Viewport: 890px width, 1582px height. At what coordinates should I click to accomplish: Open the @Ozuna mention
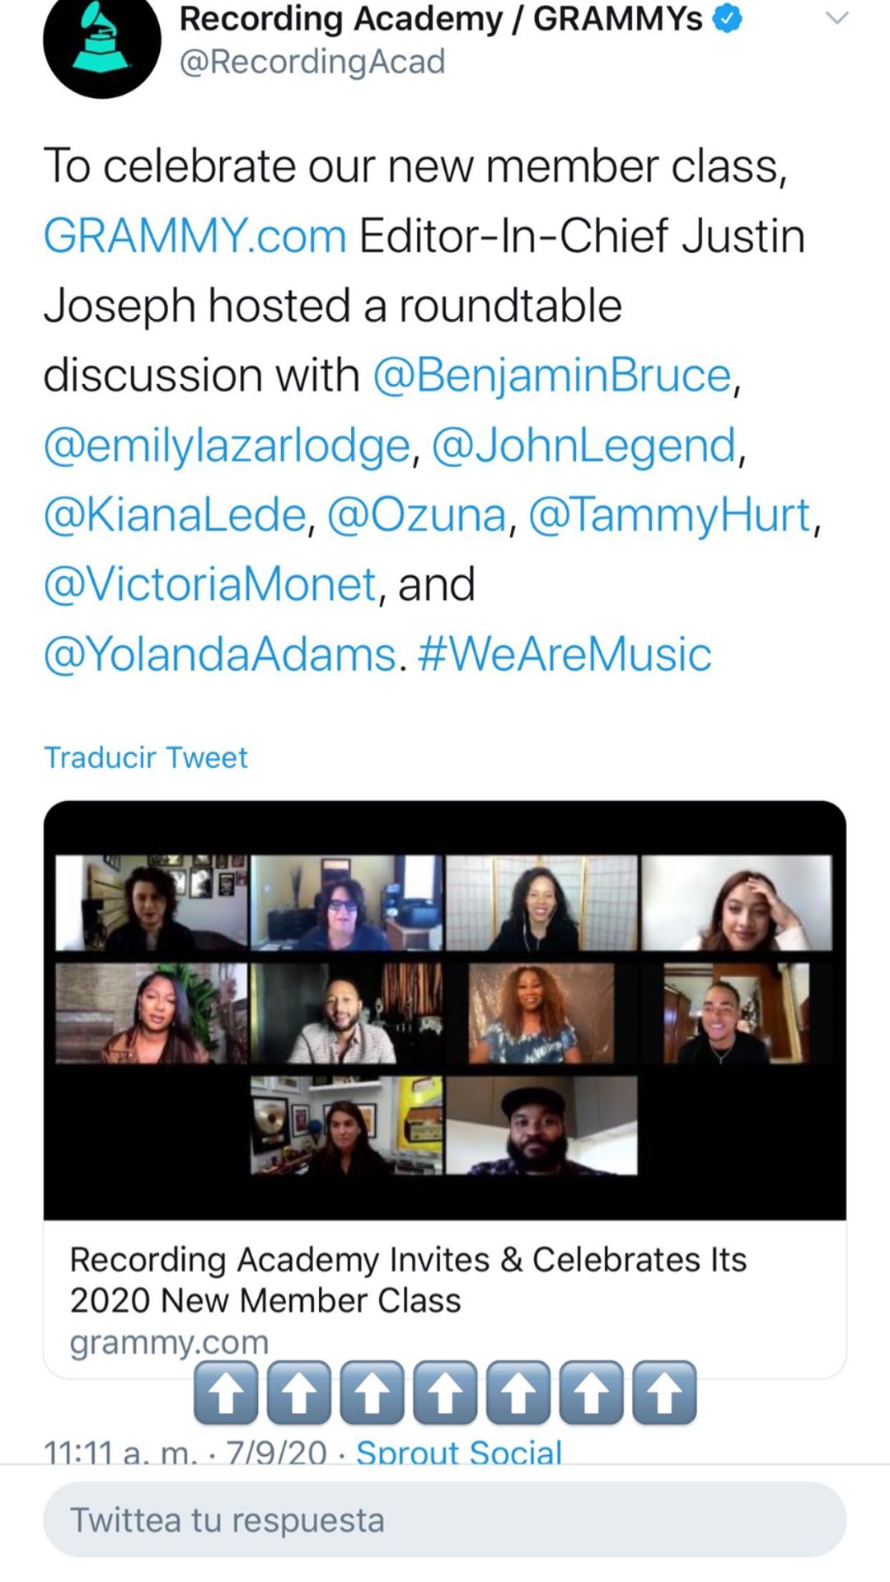(x=416, y=516)
